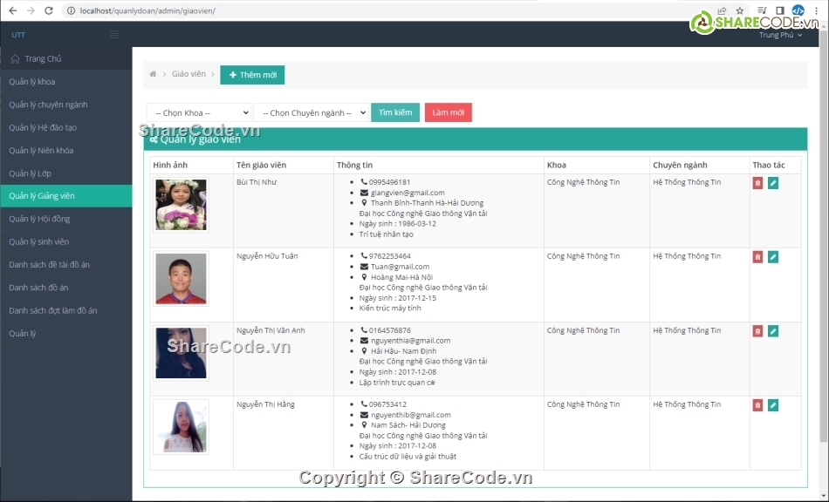This screenshot has width=829, height=502.
Task: Open Danh sách đợt làm đồ án
Action: click(x=66, y=310)
